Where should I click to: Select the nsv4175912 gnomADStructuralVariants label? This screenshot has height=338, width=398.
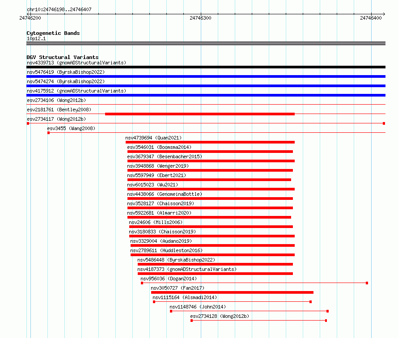tap(76, 91)
